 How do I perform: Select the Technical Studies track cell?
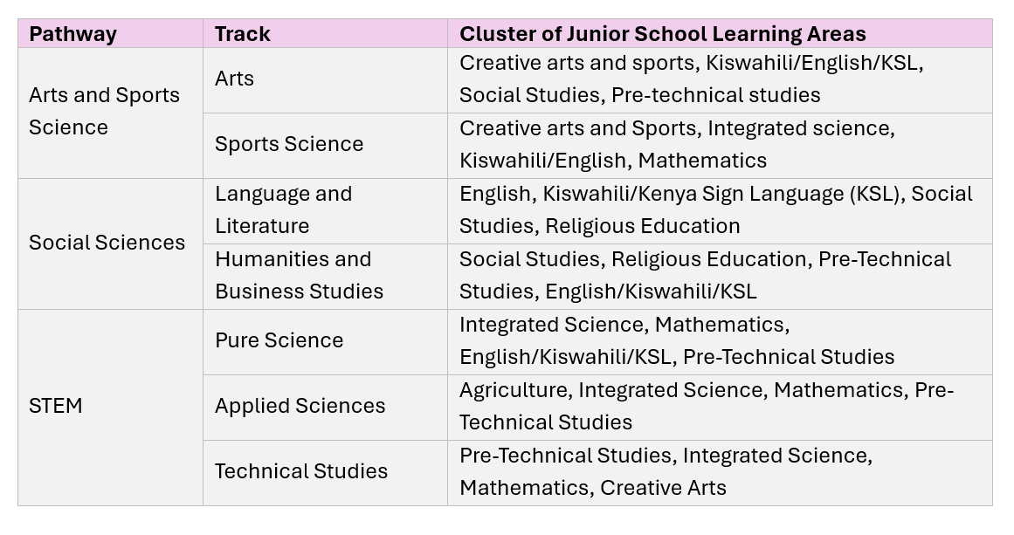(325, 472)
